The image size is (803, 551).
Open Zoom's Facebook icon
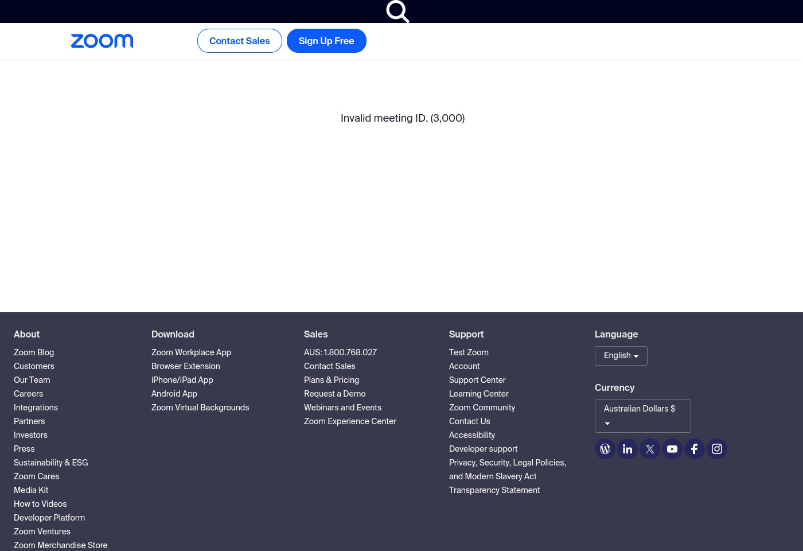(695, 449)
